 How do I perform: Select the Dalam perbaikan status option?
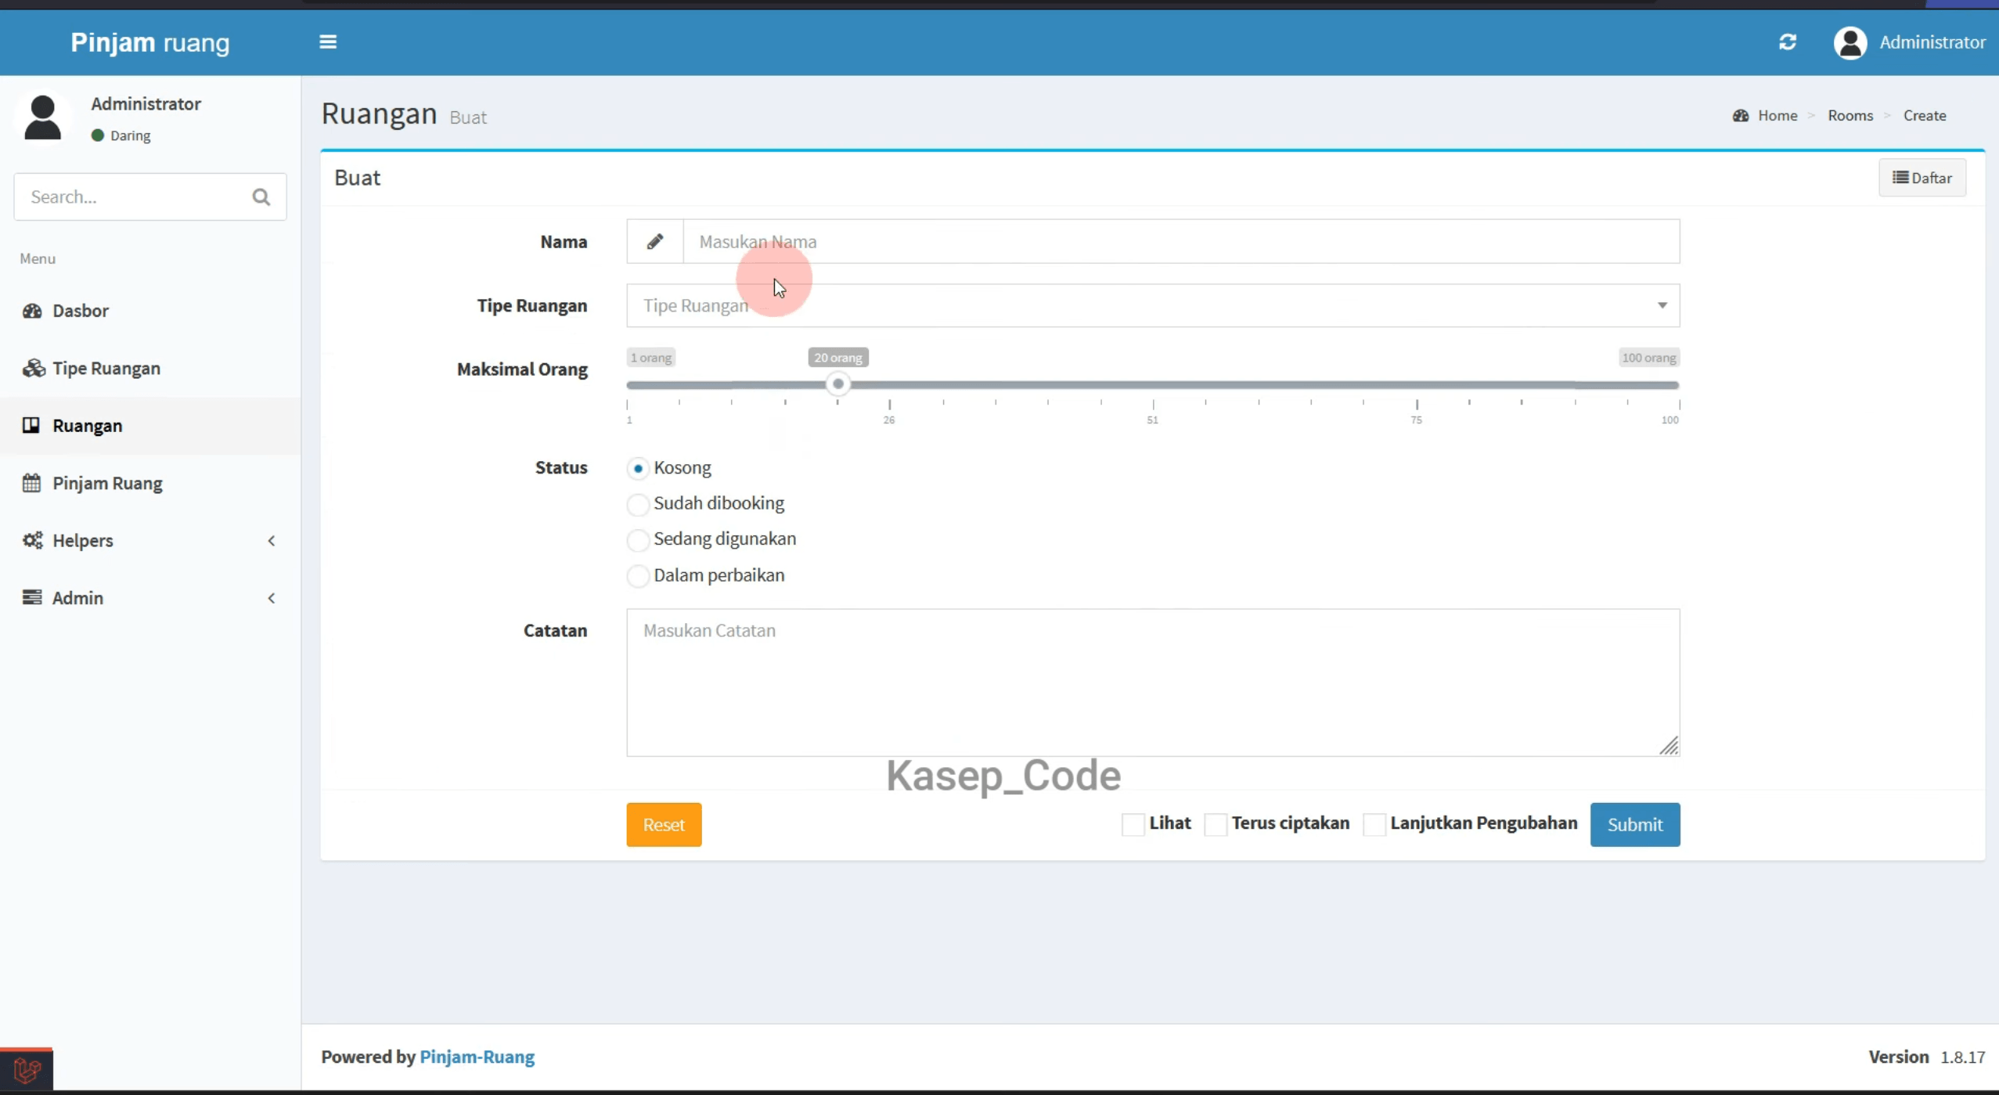(x=638, y=576)
